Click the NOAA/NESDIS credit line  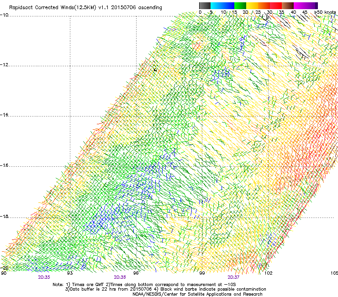point(197,294)
